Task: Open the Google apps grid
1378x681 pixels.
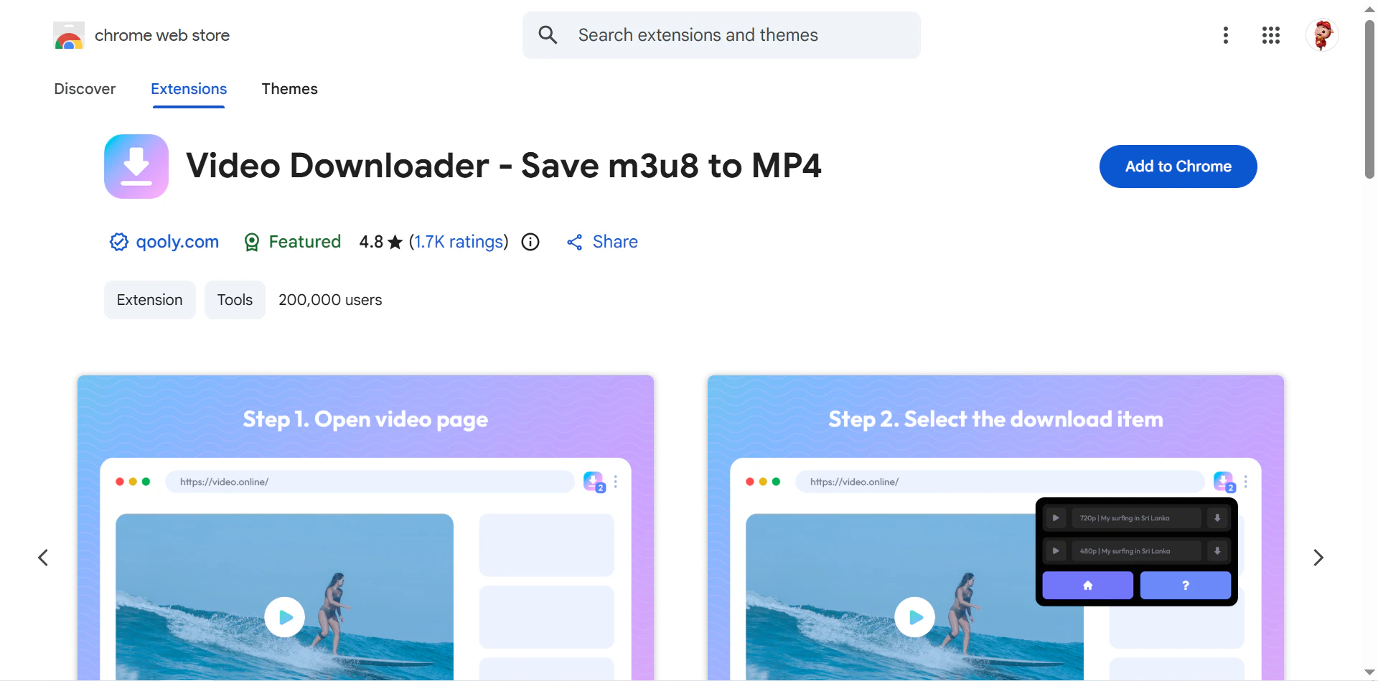Action: (1270, 35)
